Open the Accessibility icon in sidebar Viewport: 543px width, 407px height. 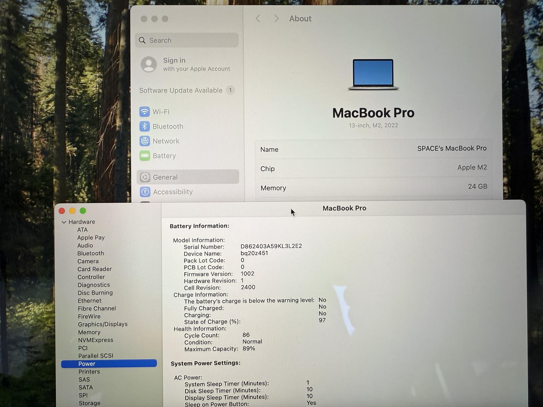(145, 192)
